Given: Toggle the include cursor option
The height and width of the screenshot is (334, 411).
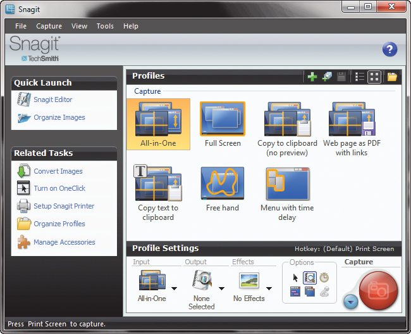Looking at the screenshot, I should click(x=295, y=278).
